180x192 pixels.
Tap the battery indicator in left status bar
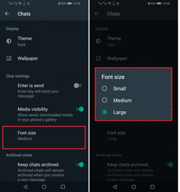pyautogui.click(x=70, y=3)
